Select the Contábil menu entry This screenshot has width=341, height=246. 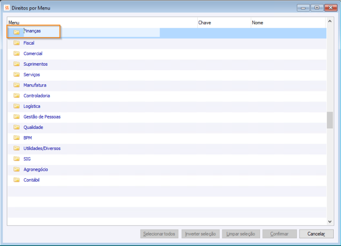(x=31, y=180)
